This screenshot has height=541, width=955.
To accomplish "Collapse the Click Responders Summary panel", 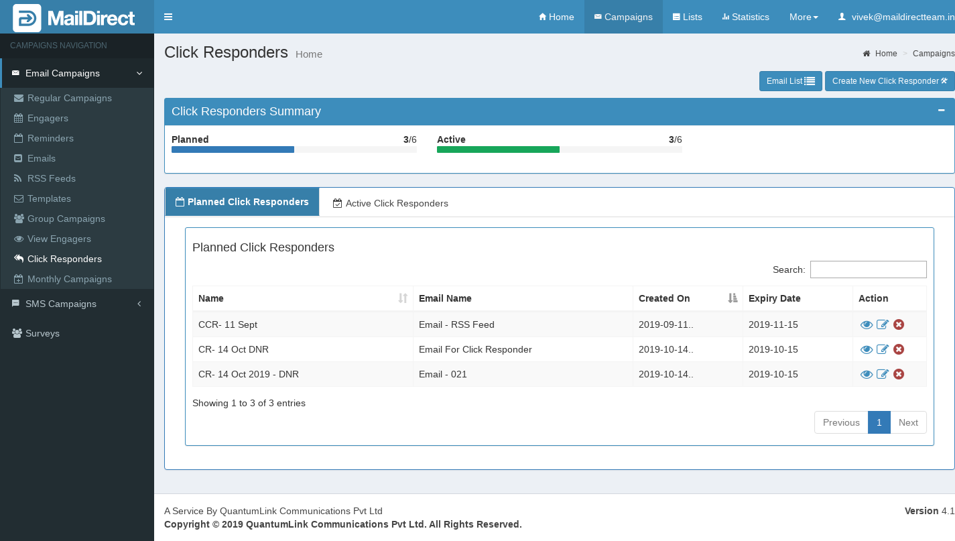I will [x=941, y=111].
